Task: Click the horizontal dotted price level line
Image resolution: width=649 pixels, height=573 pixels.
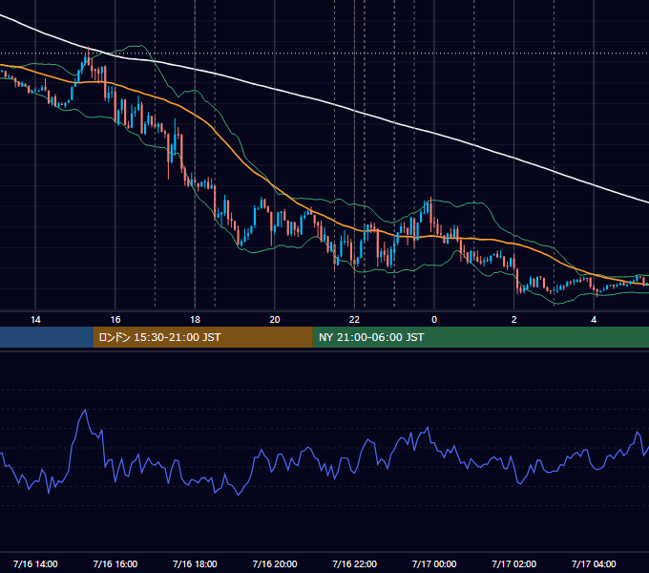Action: coord(324,53)
